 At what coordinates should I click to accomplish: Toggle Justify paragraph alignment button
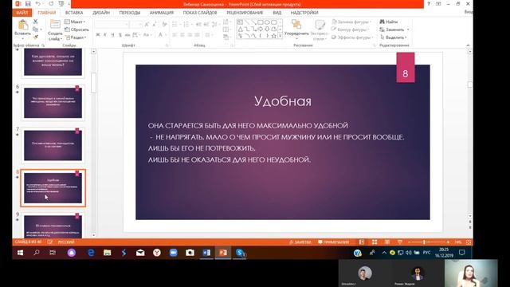coord(197,35)
